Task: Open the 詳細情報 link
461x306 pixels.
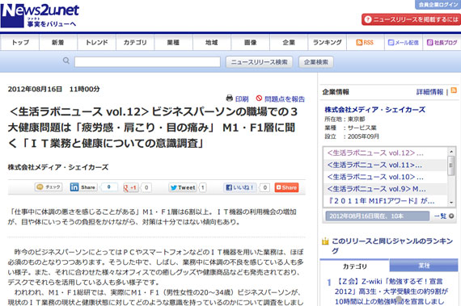Action: click(429, 92)
